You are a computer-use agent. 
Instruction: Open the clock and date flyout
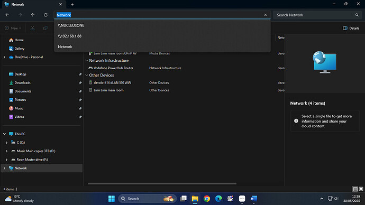(351, 199)
